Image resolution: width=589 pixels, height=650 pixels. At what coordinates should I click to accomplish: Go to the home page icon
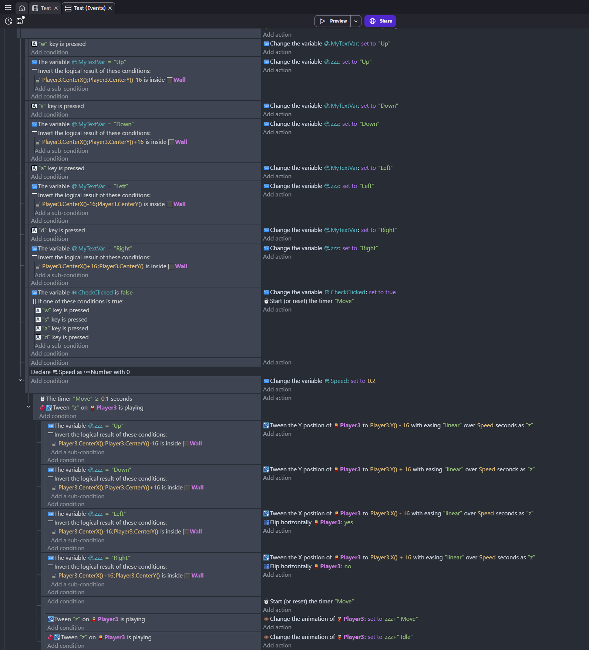[22, 8]
